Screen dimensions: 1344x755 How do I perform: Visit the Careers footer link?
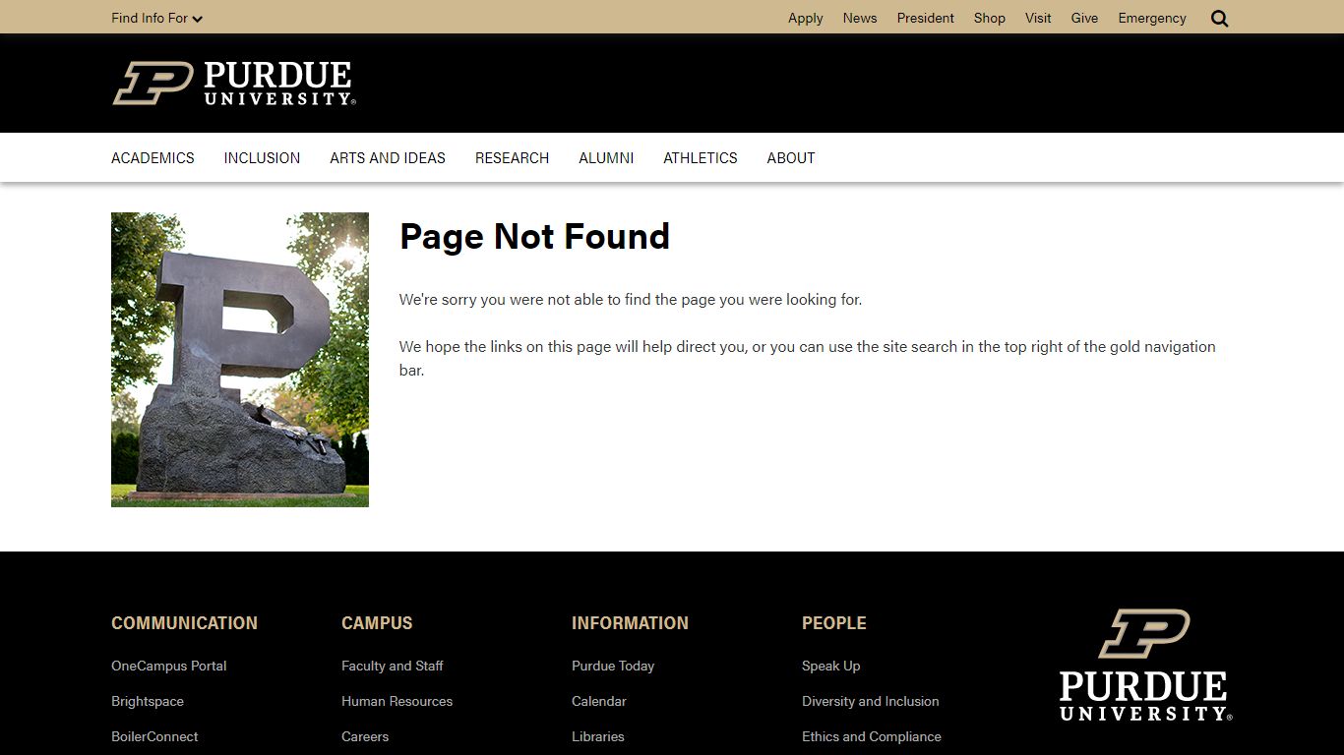[365, 736]
